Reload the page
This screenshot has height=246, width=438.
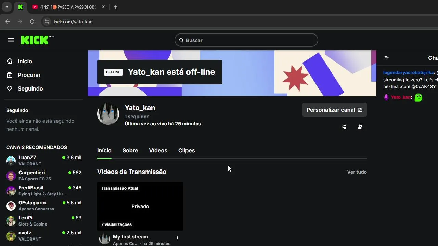[x=32, y=22]
